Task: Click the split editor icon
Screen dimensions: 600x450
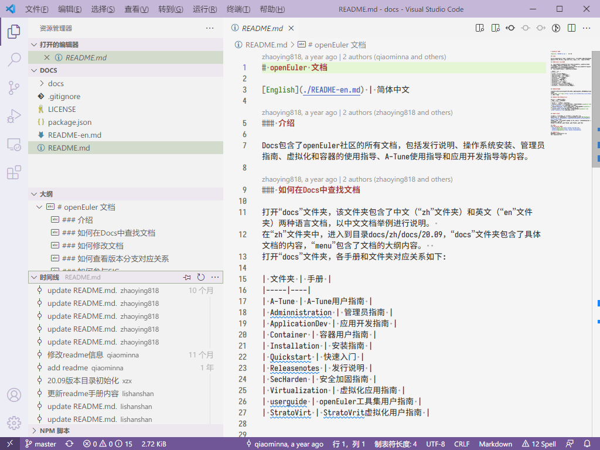Action: 571,28
